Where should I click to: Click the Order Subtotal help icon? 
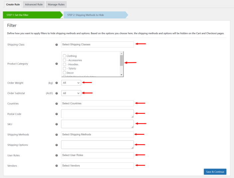tap(57, 93)
